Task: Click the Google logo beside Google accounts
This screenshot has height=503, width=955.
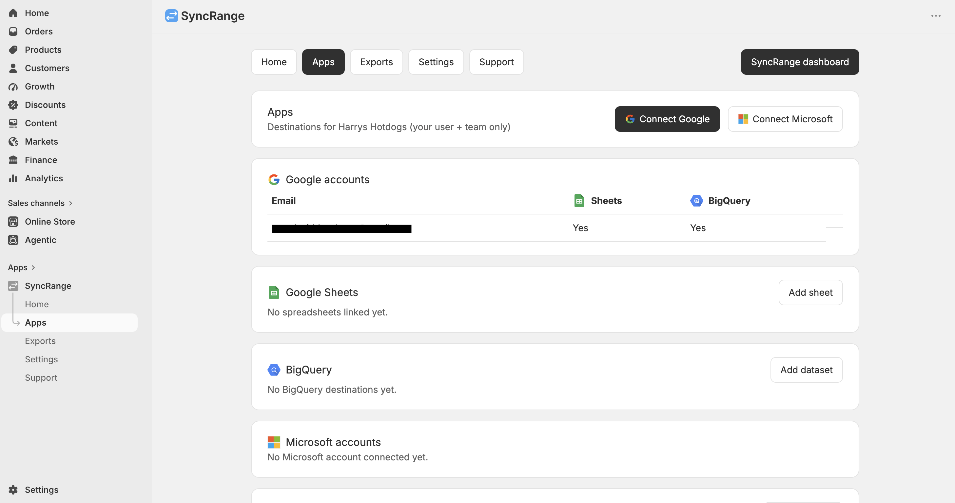Action: pyautogui.click(x=274, y=180)
